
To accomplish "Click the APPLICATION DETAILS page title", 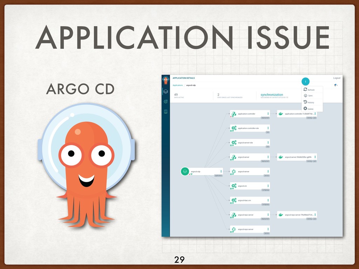I will [184, 78].
